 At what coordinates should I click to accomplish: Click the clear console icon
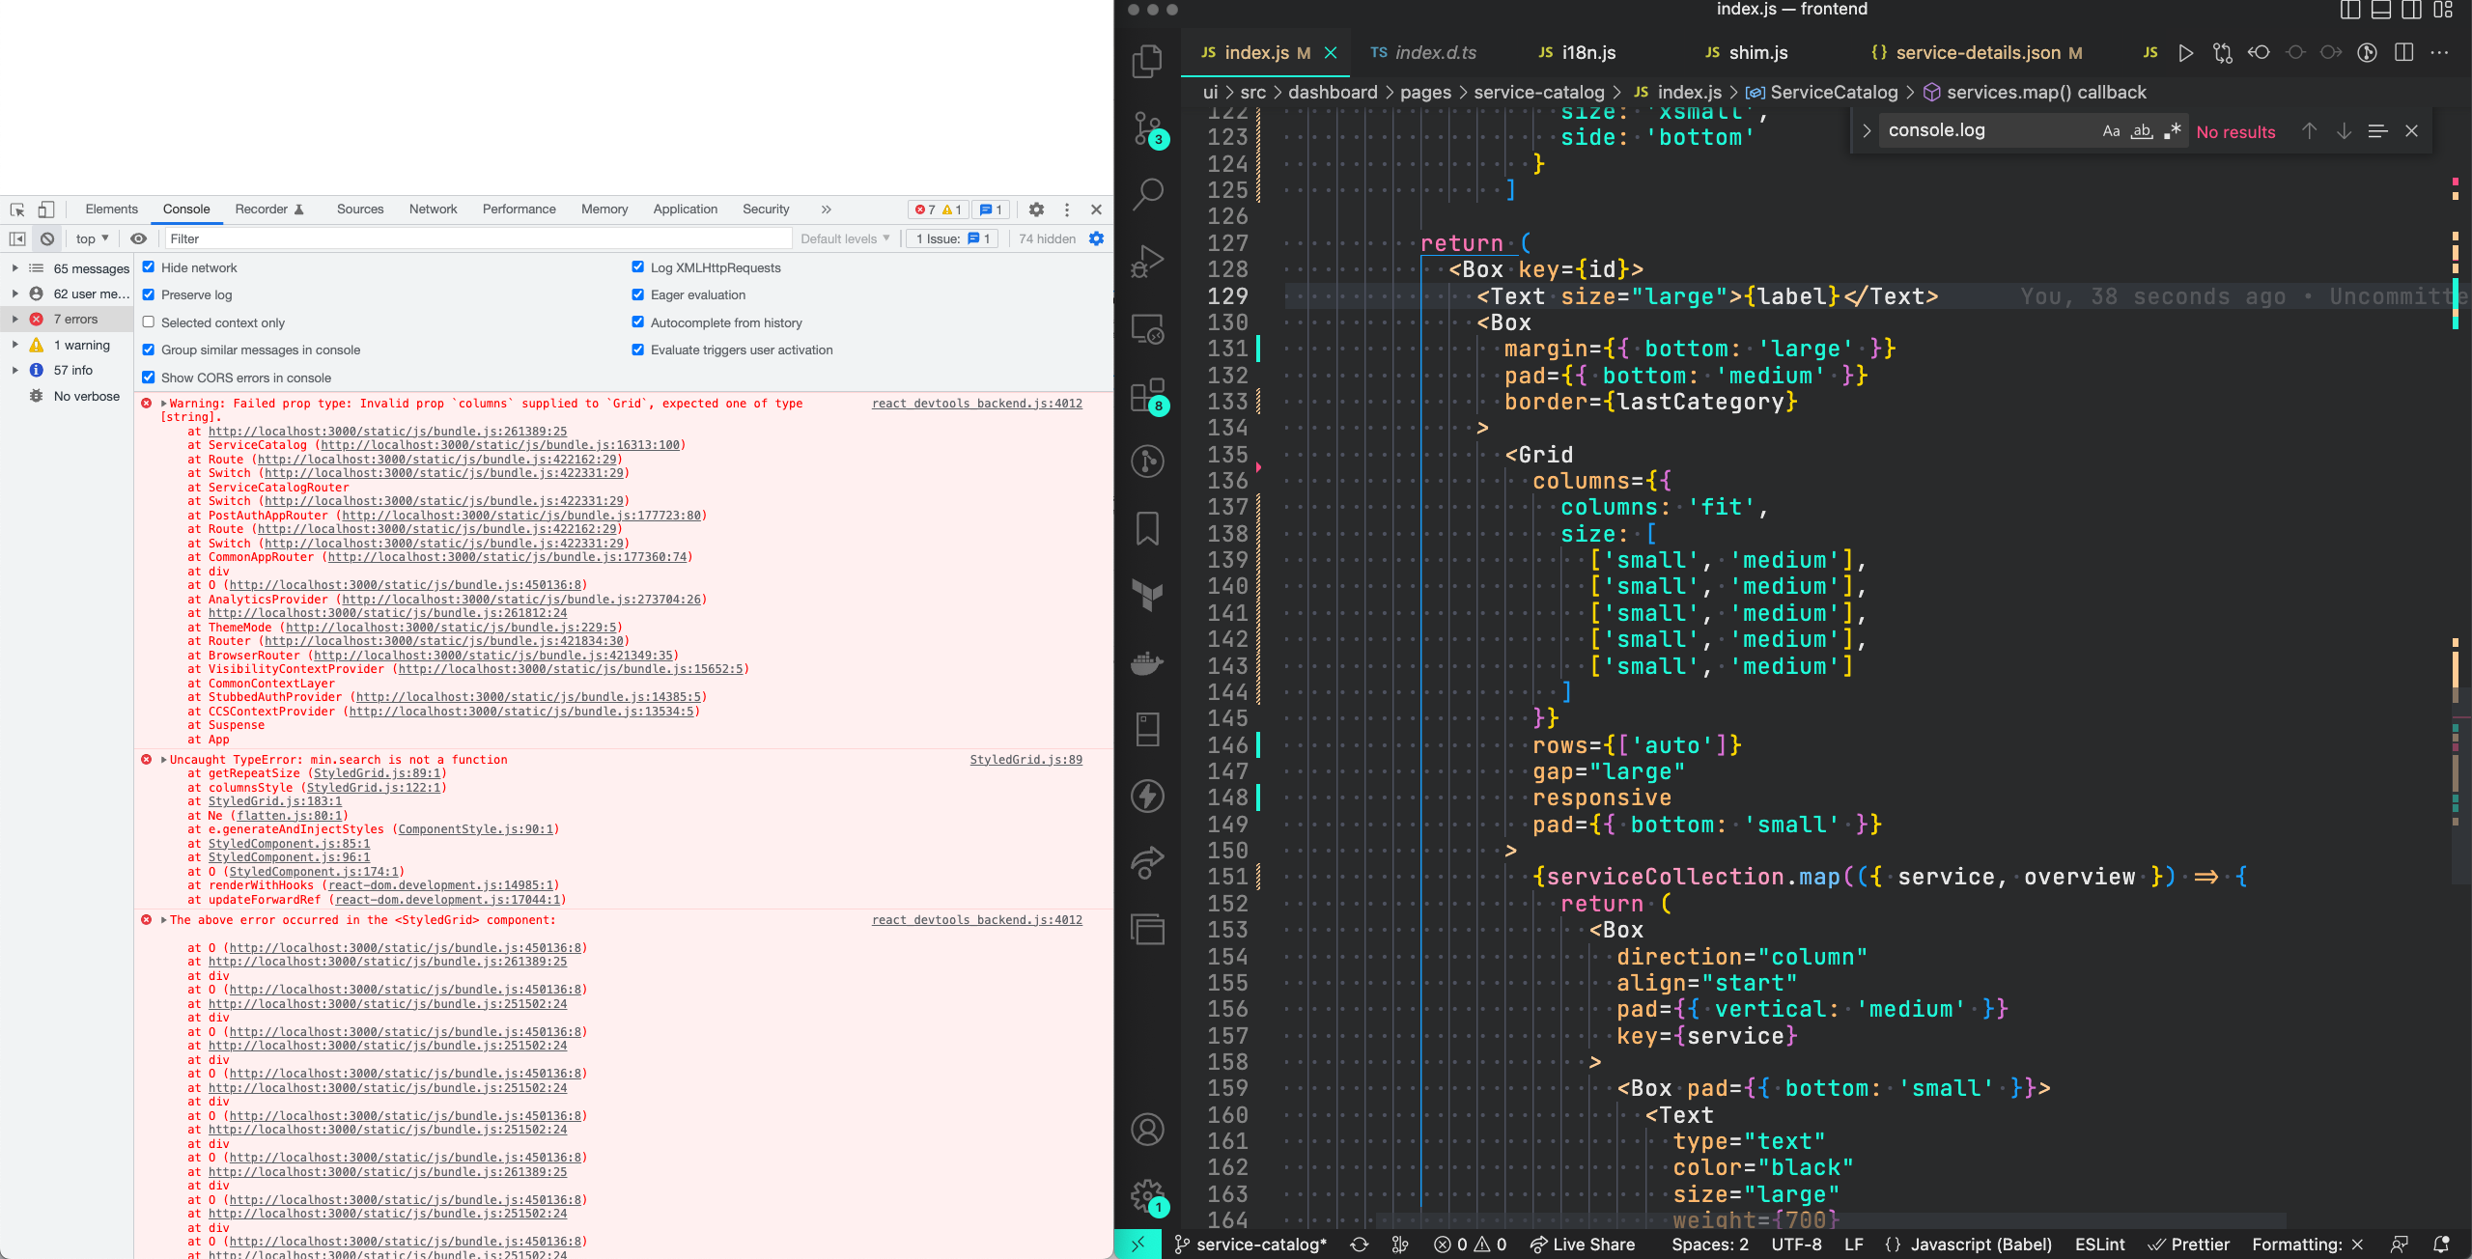tap(47, 238)
